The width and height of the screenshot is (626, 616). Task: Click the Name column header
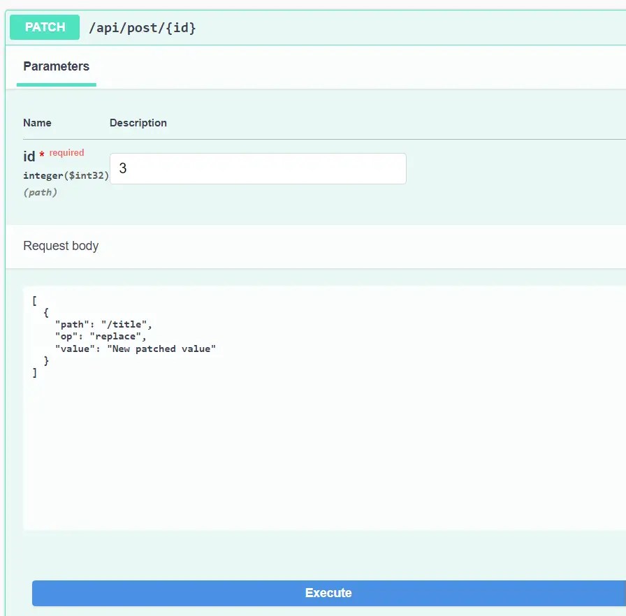point(37,123)
